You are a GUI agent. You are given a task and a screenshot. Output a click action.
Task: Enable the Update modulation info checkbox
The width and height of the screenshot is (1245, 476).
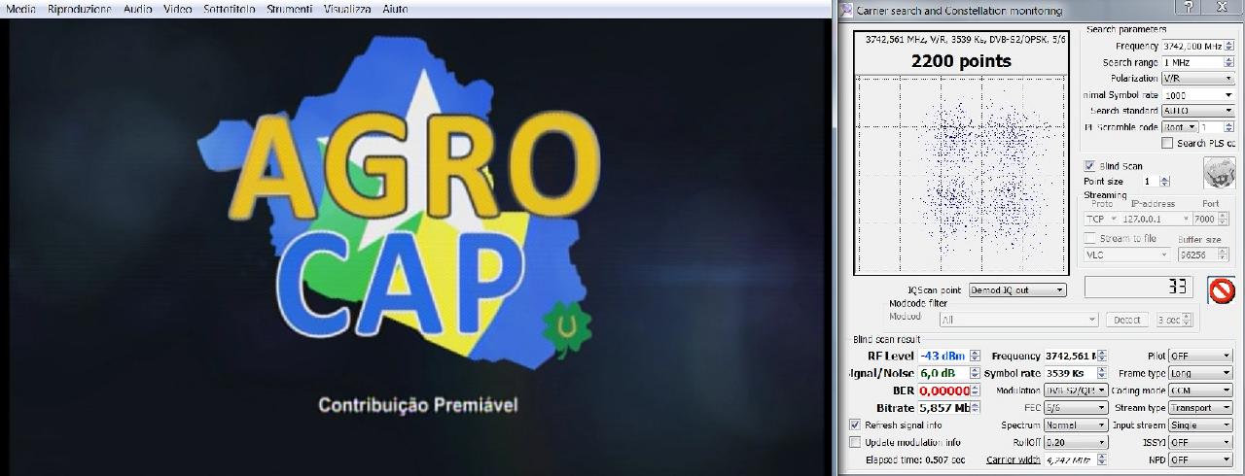click(x=855, y=442)
